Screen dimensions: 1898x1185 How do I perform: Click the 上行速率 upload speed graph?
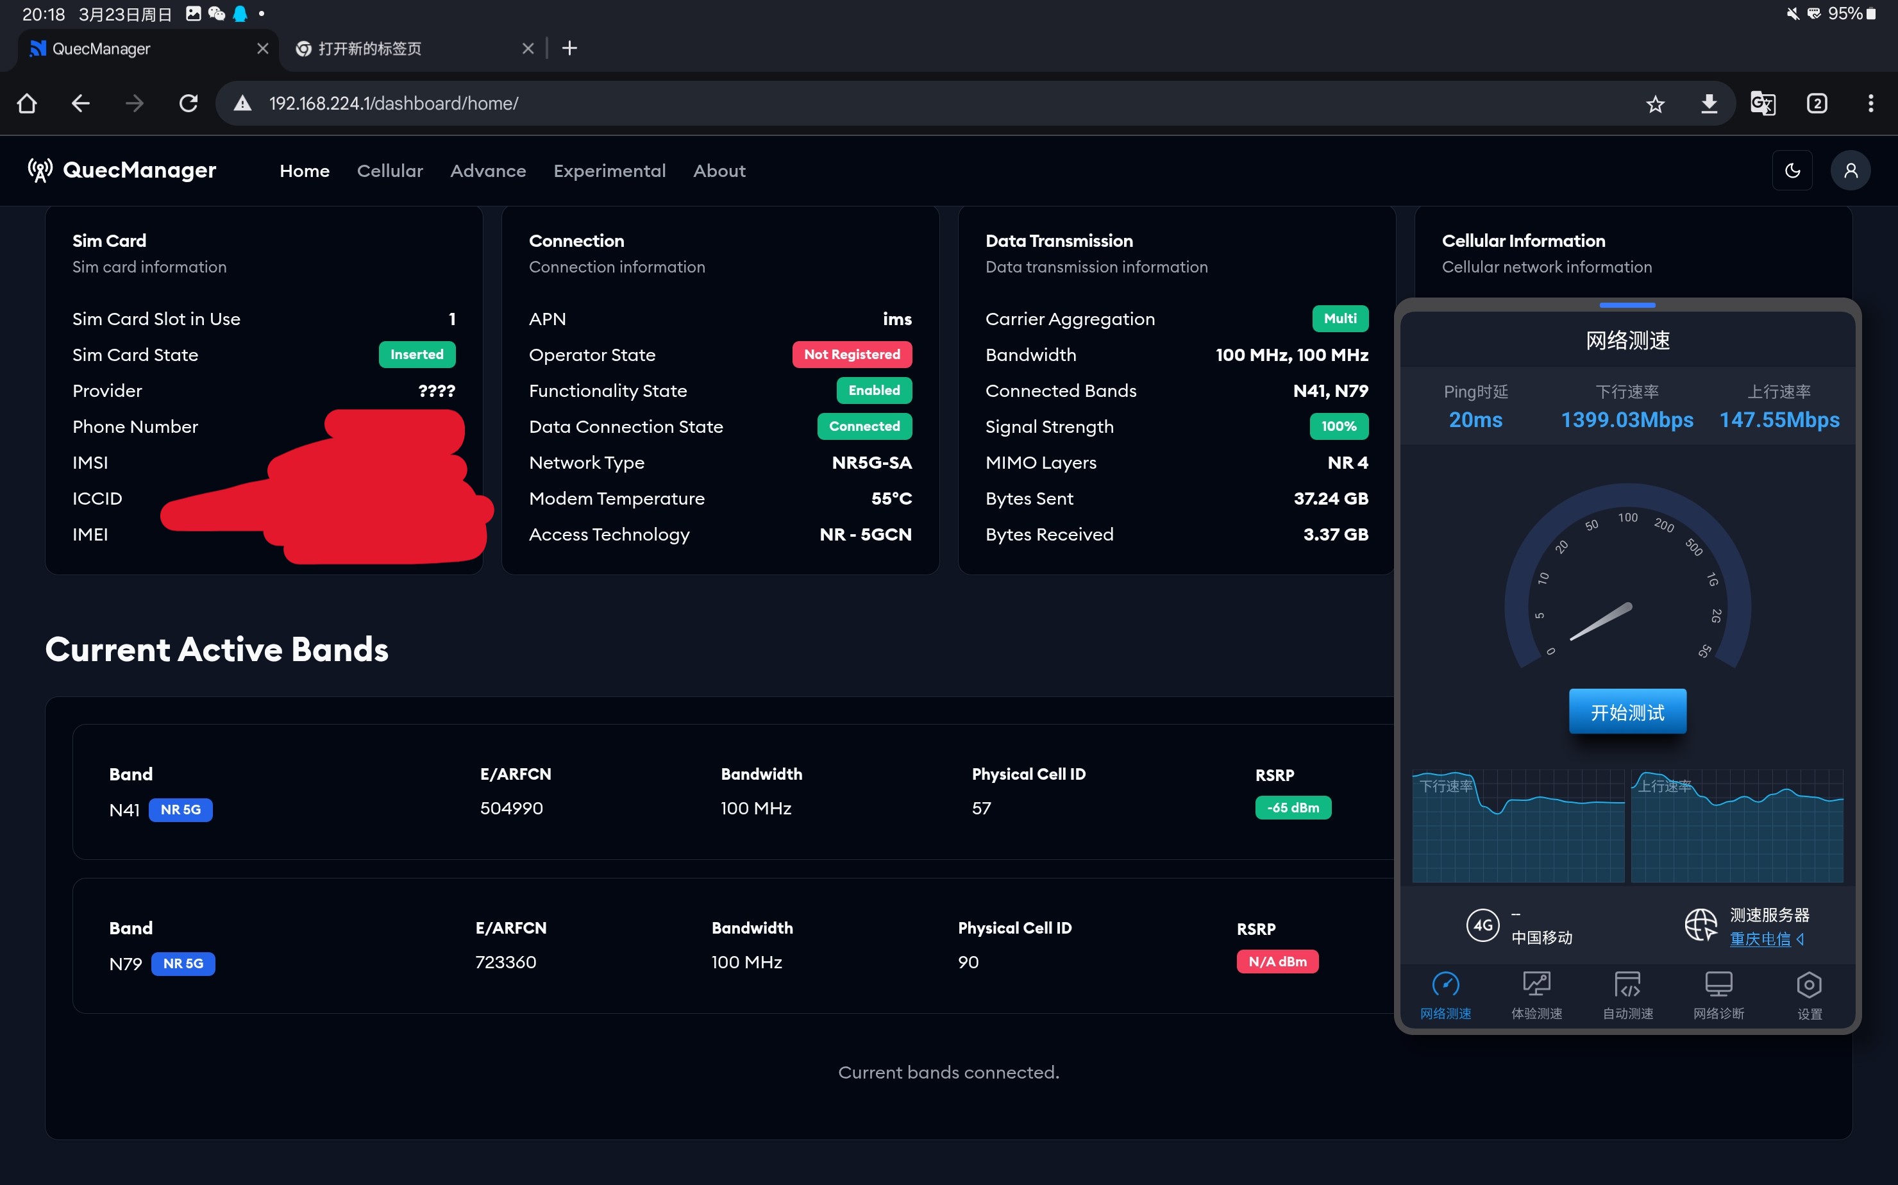click(x=1737, y=826)
